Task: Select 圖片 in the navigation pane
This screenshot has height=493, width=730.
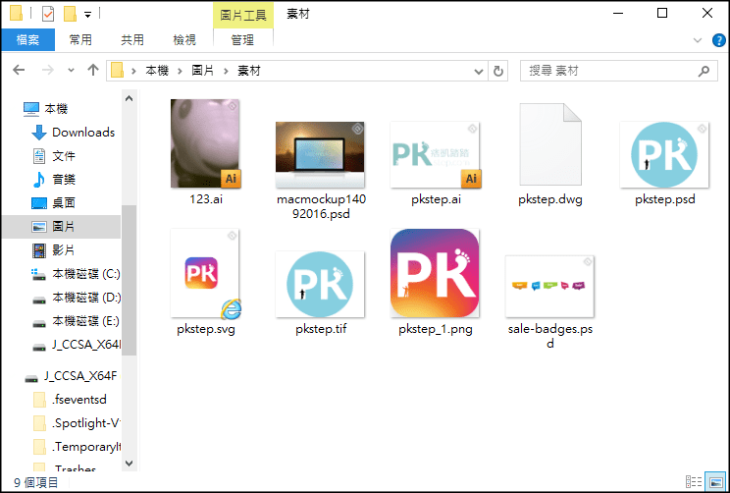Action: [61, 227]
